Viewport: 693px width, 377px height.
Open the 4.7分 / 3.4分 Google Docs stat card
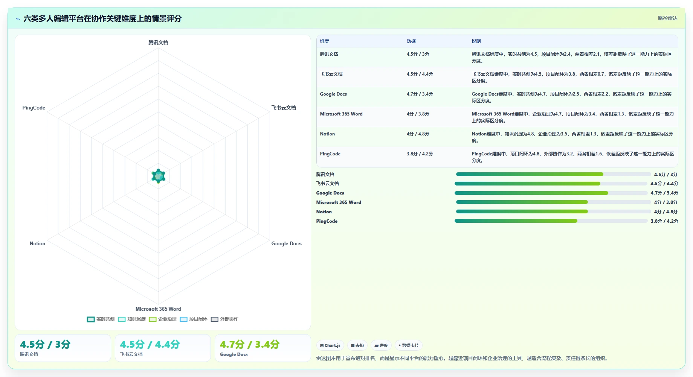click(263, 348)
